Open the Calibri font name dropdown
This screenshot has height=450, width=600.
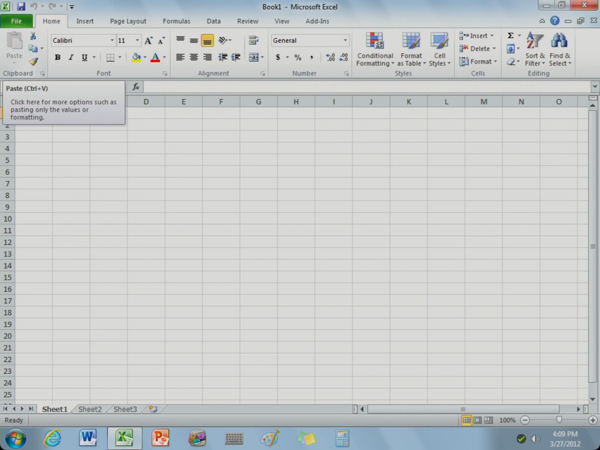[x=112, y=40]
